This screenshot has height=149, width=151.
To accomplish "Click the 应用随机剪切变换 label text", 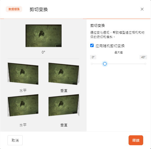I will point(110,46).
